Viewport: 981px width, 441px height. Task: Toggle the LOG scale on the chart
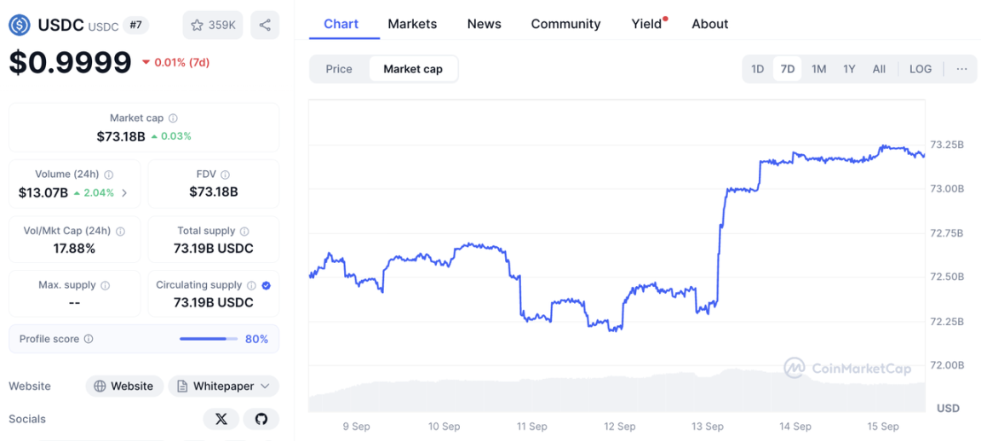(x=920, y=69)
